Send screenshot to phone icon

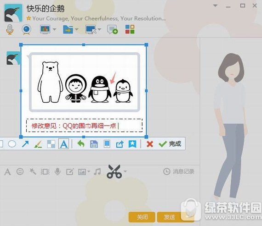(107, 144)
